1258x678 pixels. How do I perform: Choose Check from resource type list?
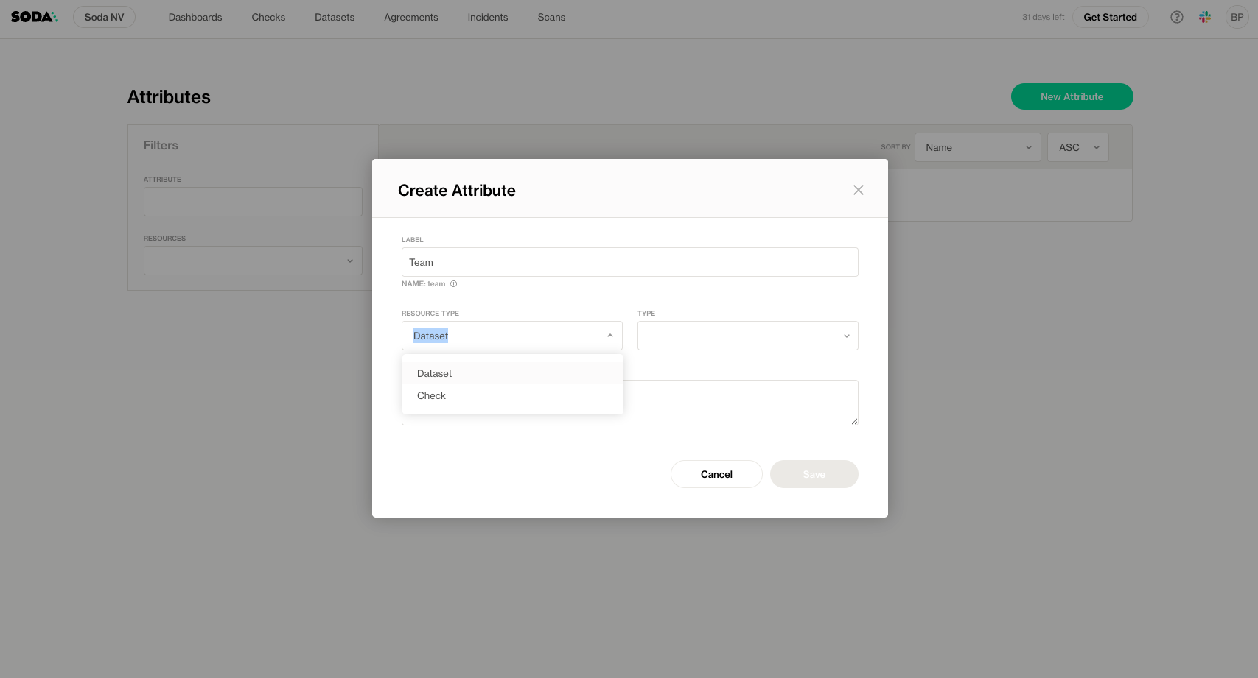tap(432, 395)
